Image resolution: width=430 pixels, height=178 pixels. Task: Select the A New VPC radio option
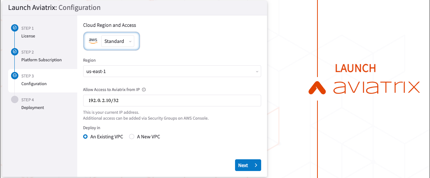point(132,137)
